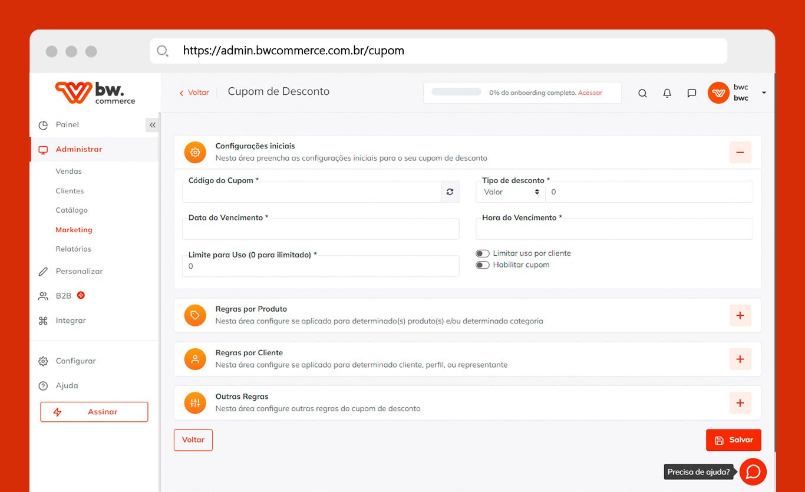Click the Administrar monitor icon

click(43, 150)
